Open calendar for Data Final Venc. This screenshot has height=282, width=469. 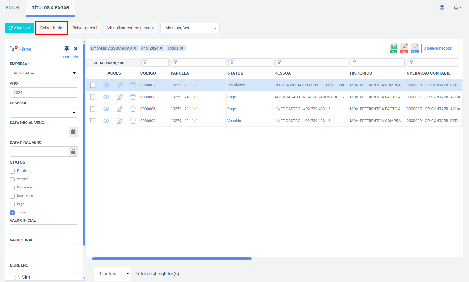(73, 151)
